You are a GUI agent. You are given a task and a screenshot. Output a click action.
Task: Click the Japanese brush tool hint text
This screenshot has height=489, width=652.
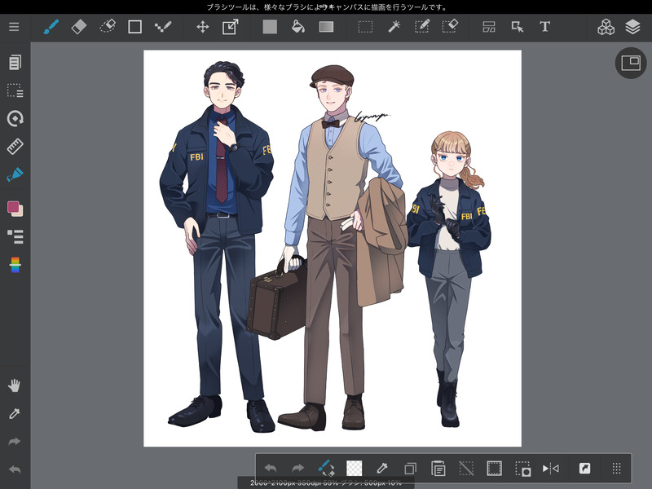coord(327,7)
